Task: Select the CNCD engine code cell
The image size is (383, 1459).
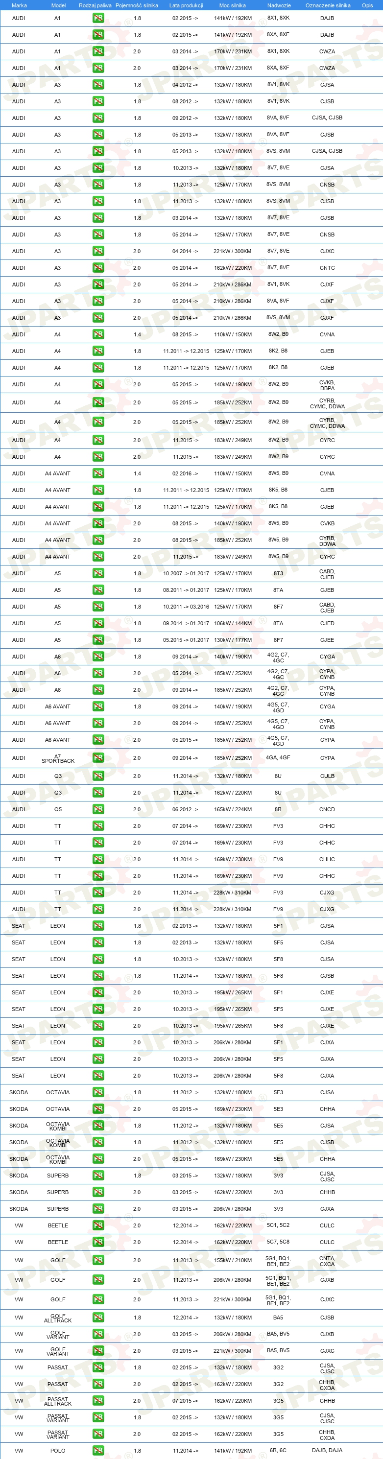Action: click(x=327, y=809)
